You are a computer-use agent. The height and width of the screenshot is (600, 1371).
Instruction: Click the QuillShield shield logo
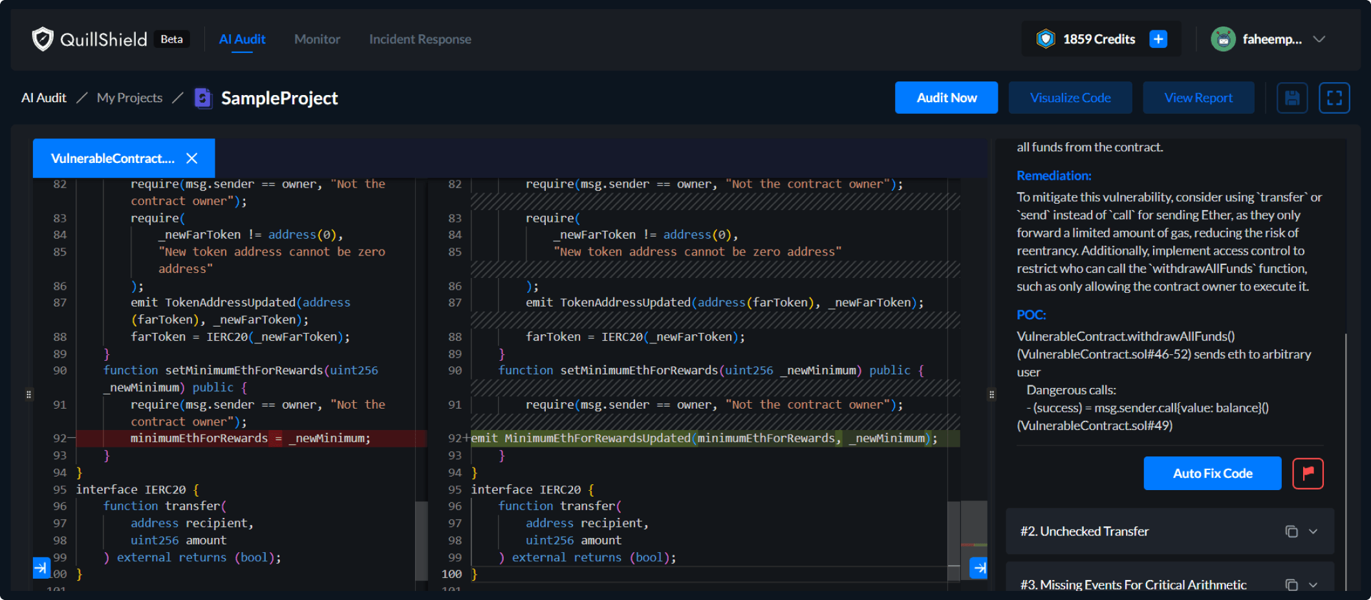point(43,39)
